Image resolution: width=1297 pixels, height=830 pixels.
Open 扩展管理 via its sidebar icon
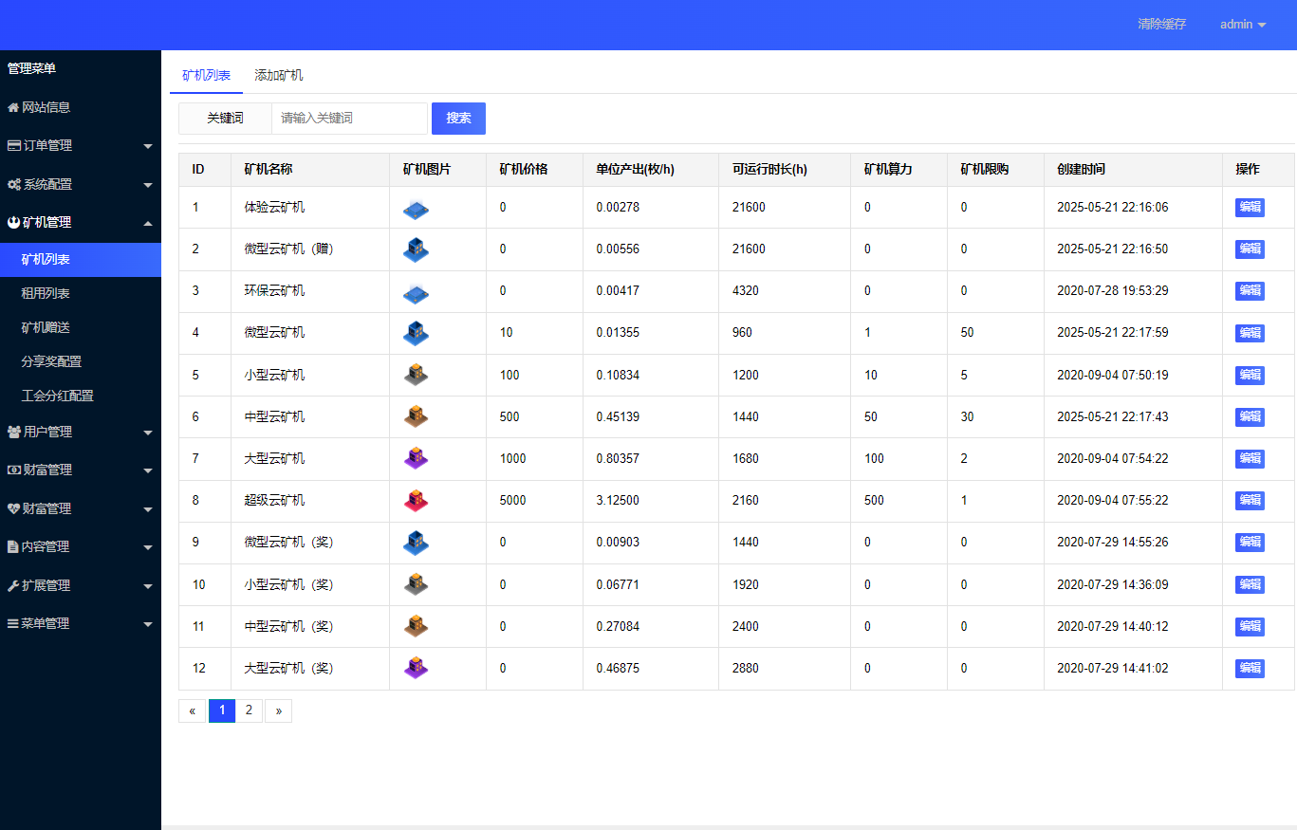[x=13, y=585]
